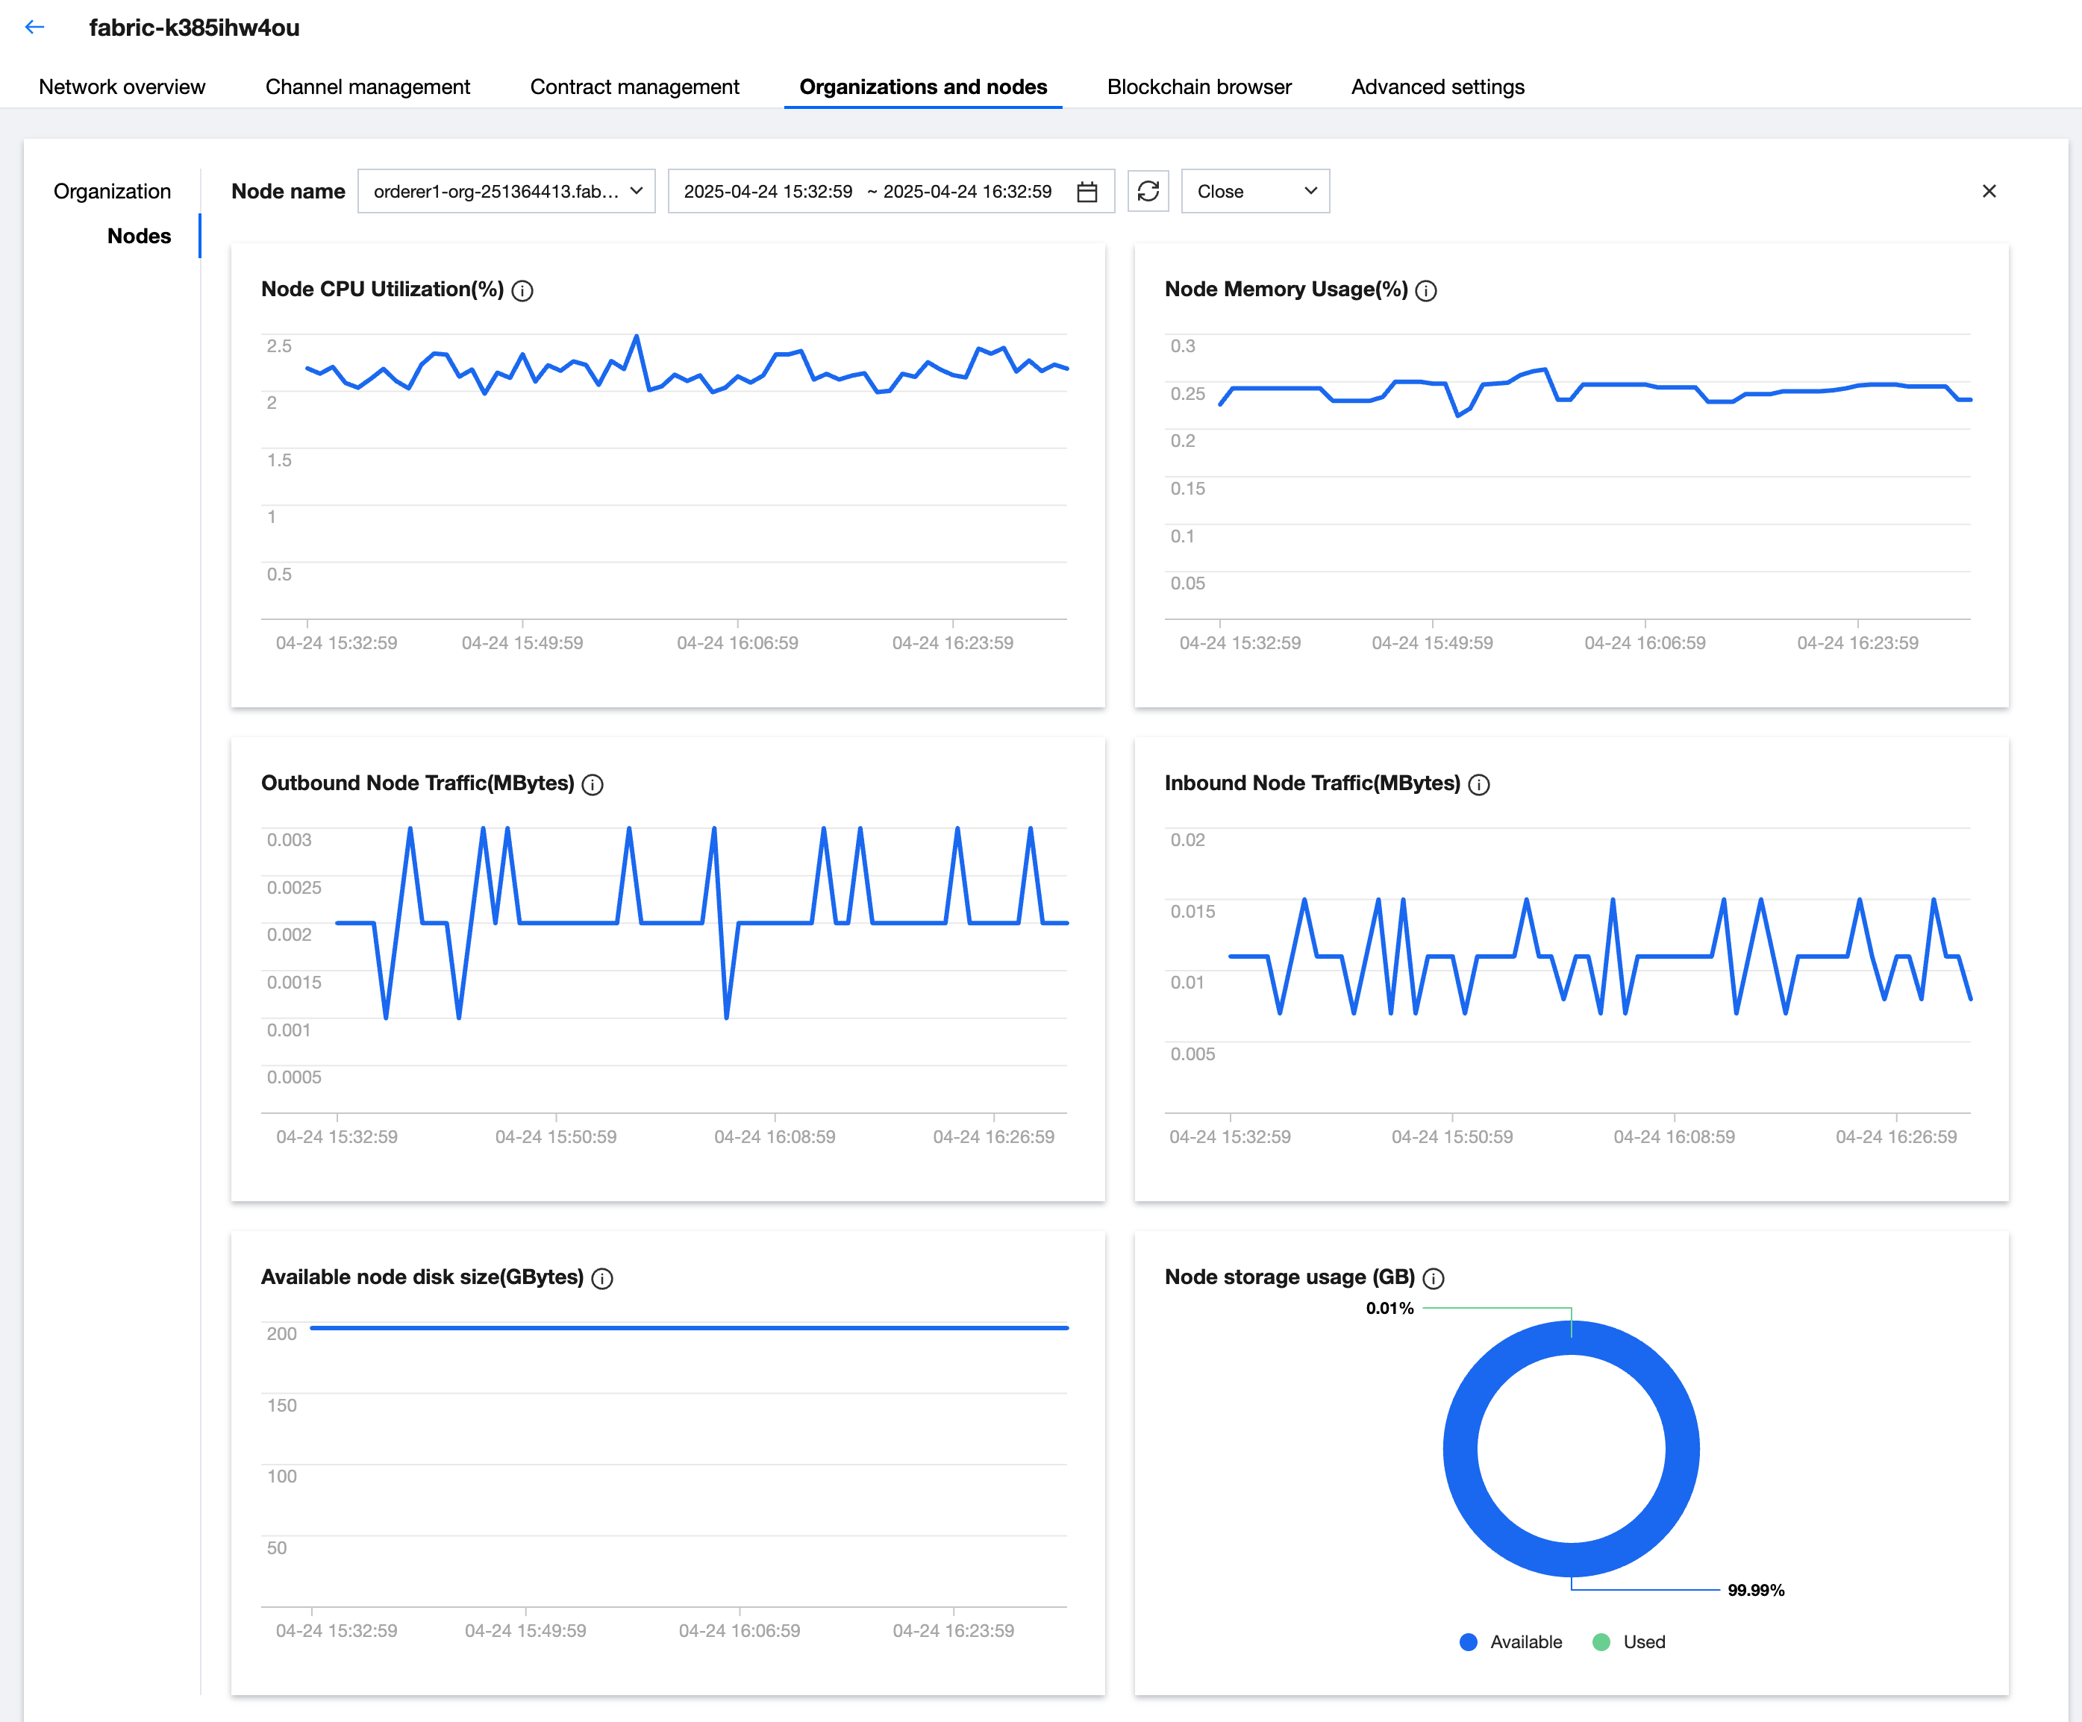Click the back arrow beside fabric-k385ihw4ou
Image resolution: width=2082 pixels, height=1722 pixels.
[34, 28]
